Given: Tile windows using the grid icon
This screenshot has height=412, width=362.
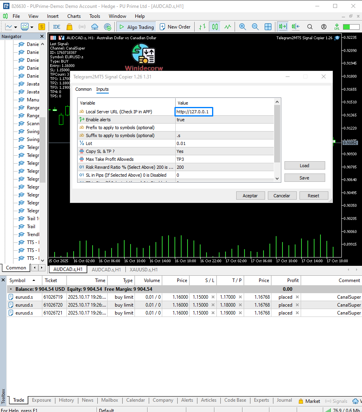Looking at the screenshot, I should click(268, 27).
